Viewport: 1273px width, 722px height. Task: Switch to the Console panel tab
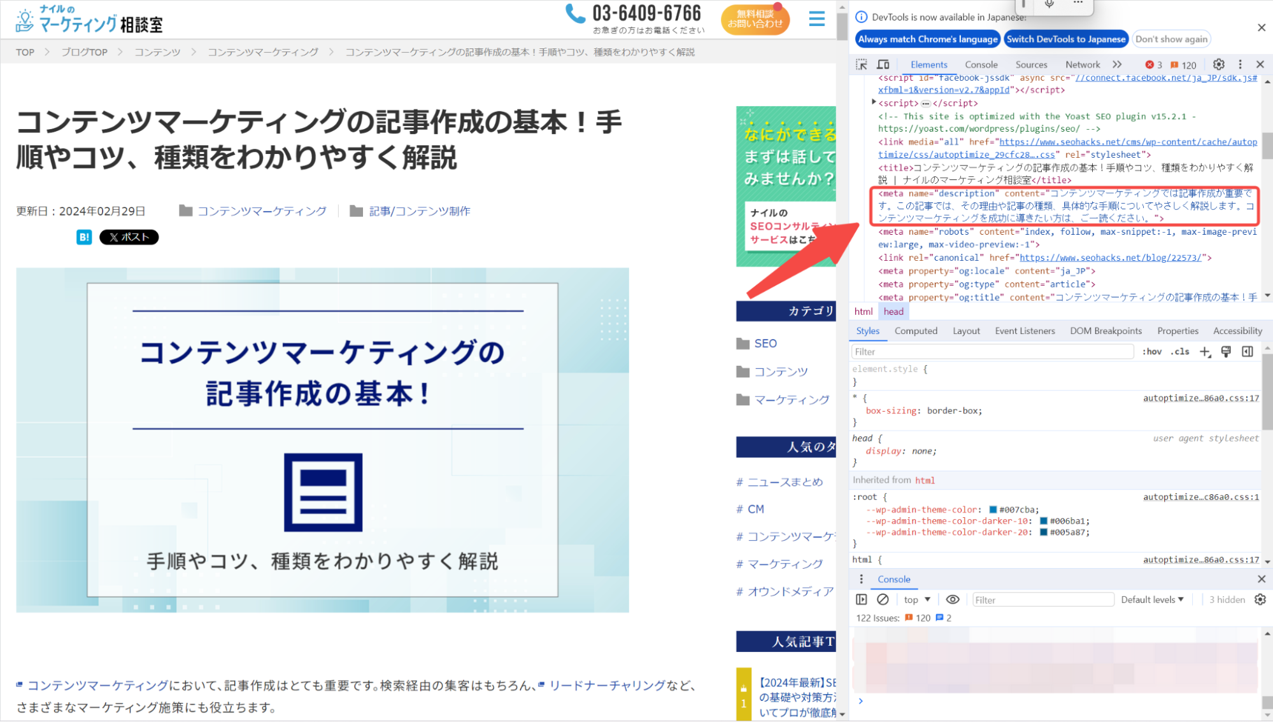(981, 65)
